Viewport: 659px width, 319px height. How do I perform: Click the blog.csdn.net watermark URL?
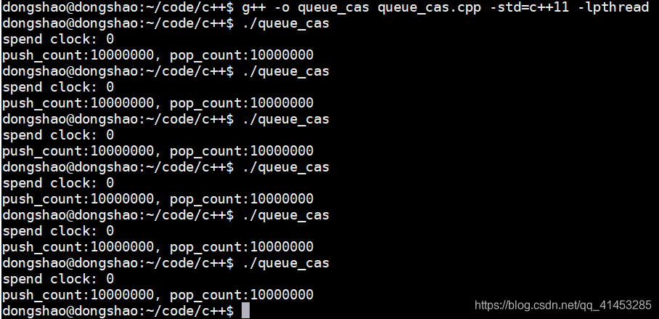562,305
